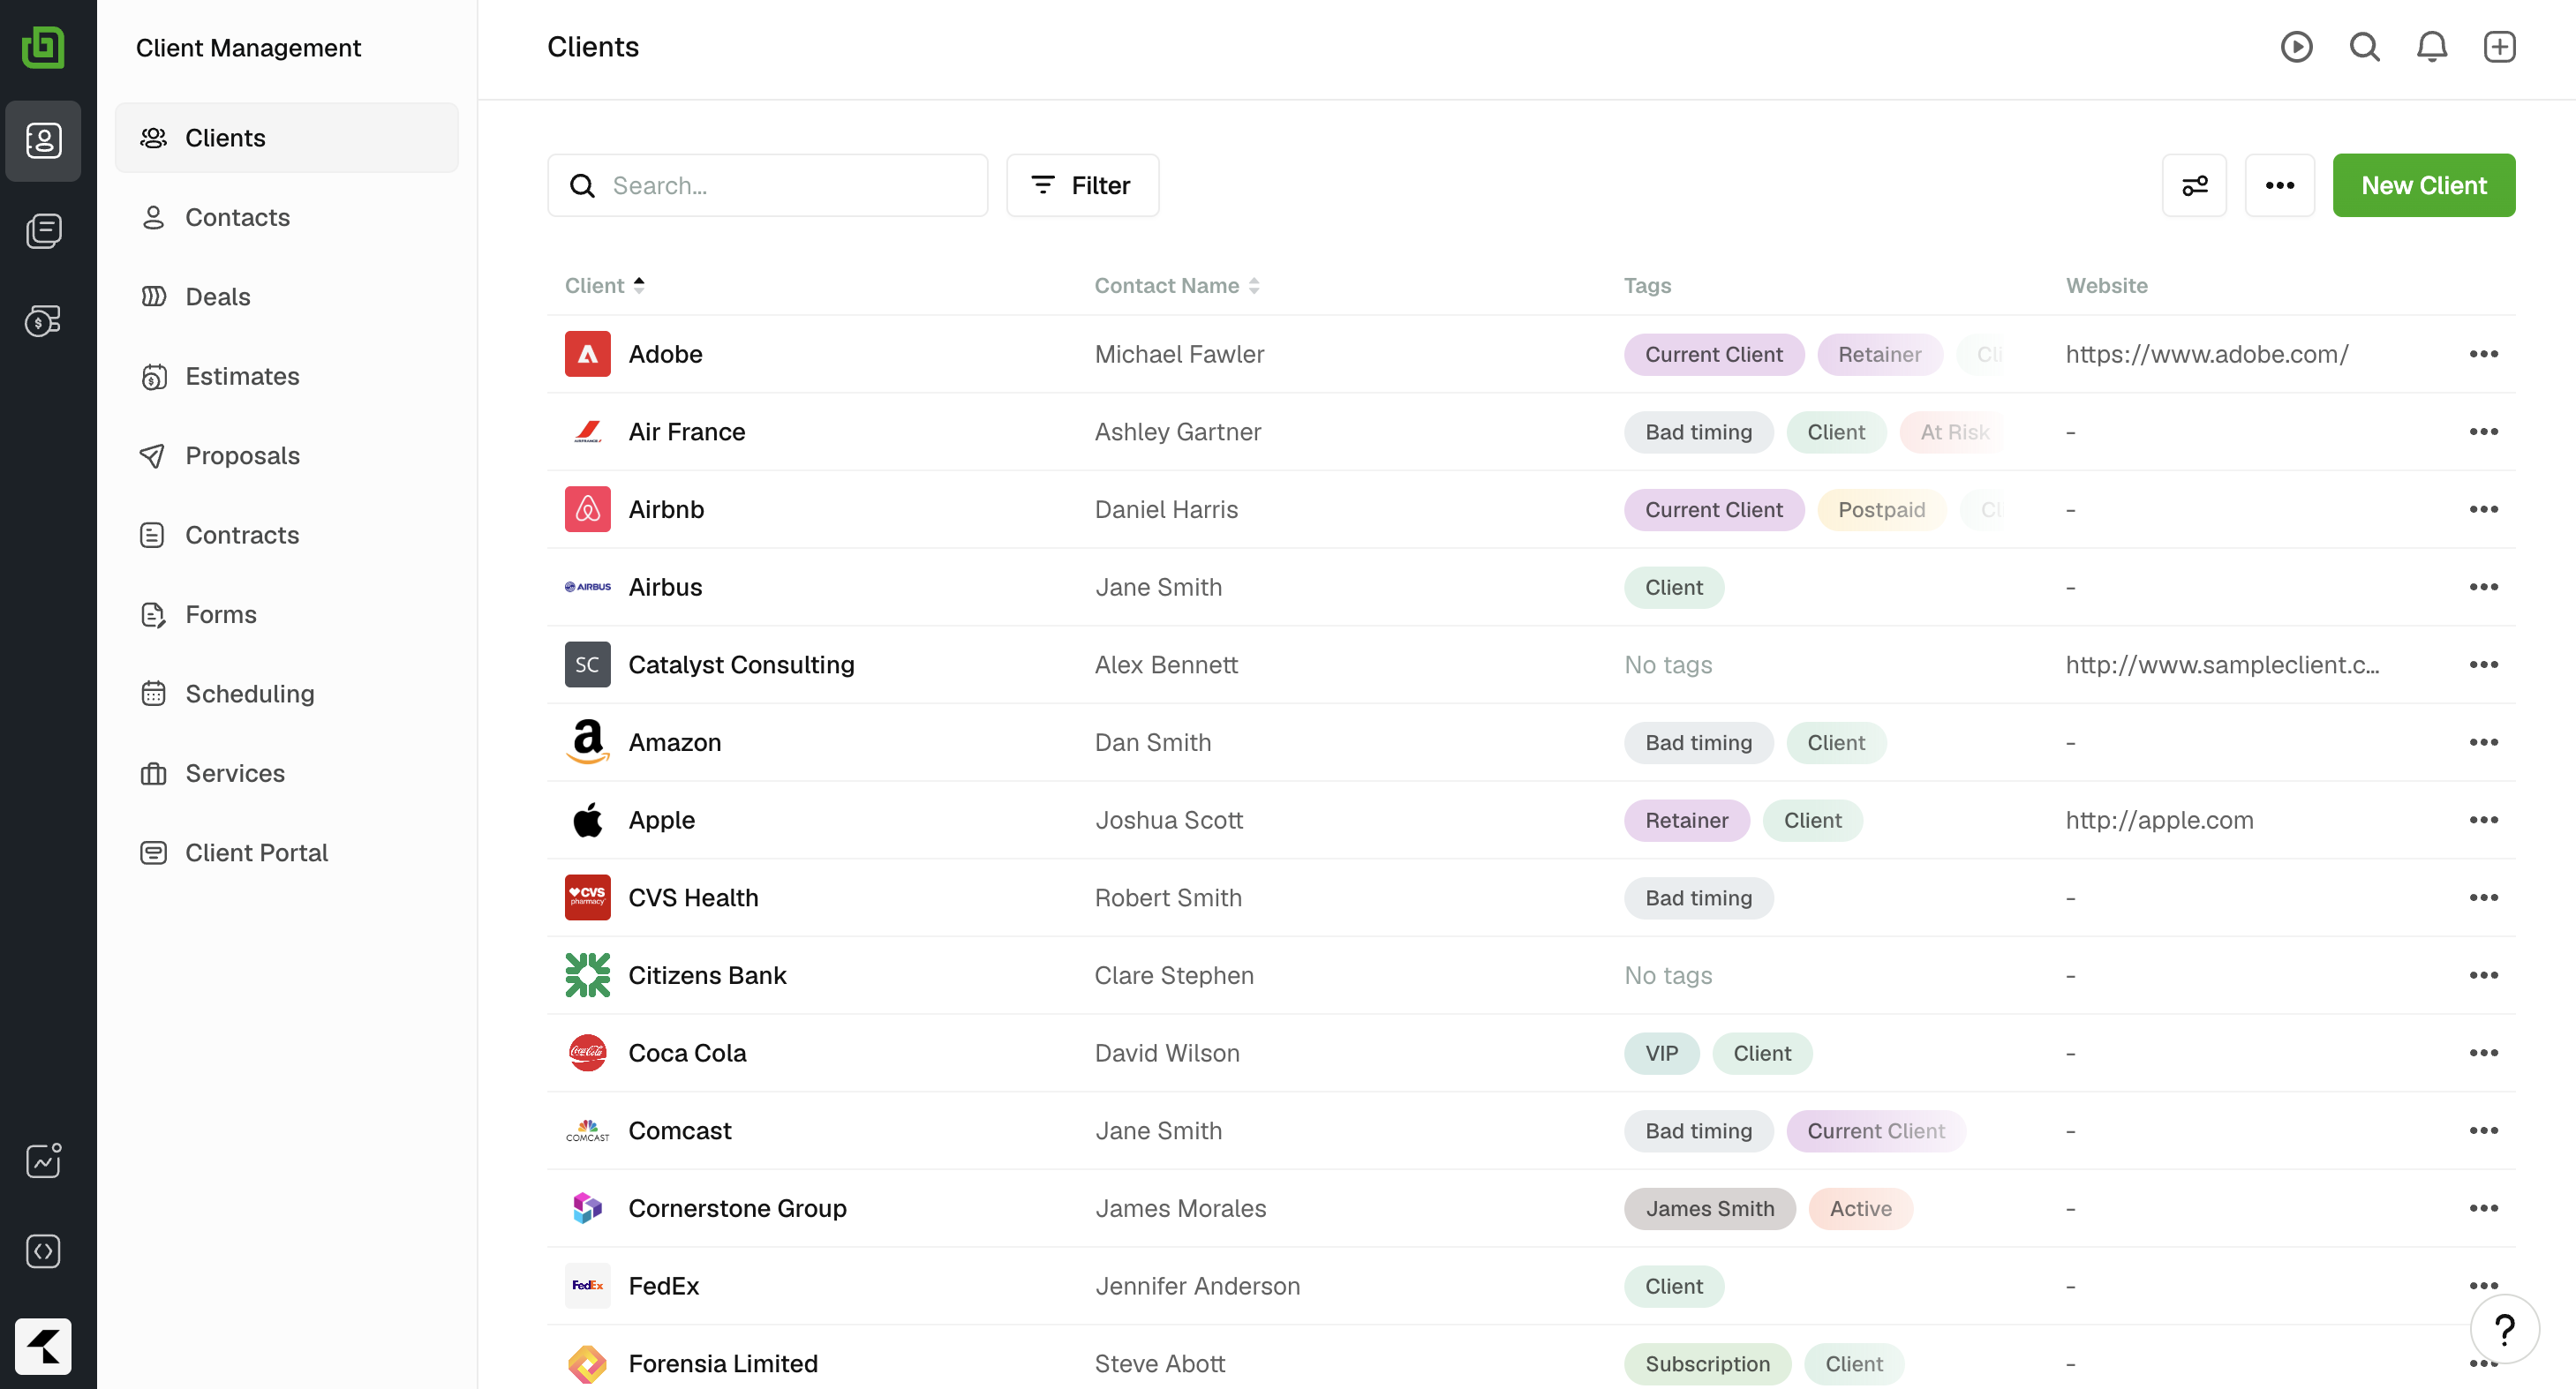Open the header search magnifier icon

[x=2364, y=47]
